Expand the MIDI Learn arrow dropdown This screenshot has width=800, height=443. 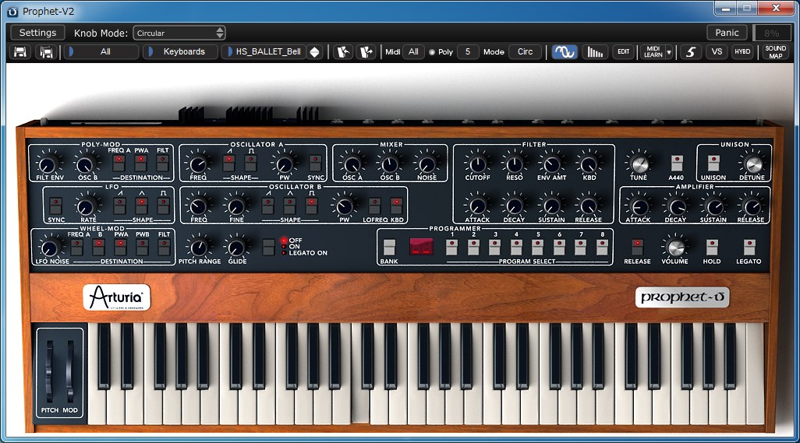669,52
